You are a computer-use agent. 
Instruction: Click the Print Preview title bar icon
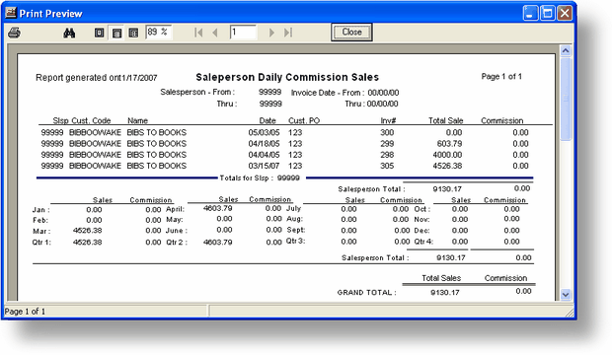tap(11, 13)
